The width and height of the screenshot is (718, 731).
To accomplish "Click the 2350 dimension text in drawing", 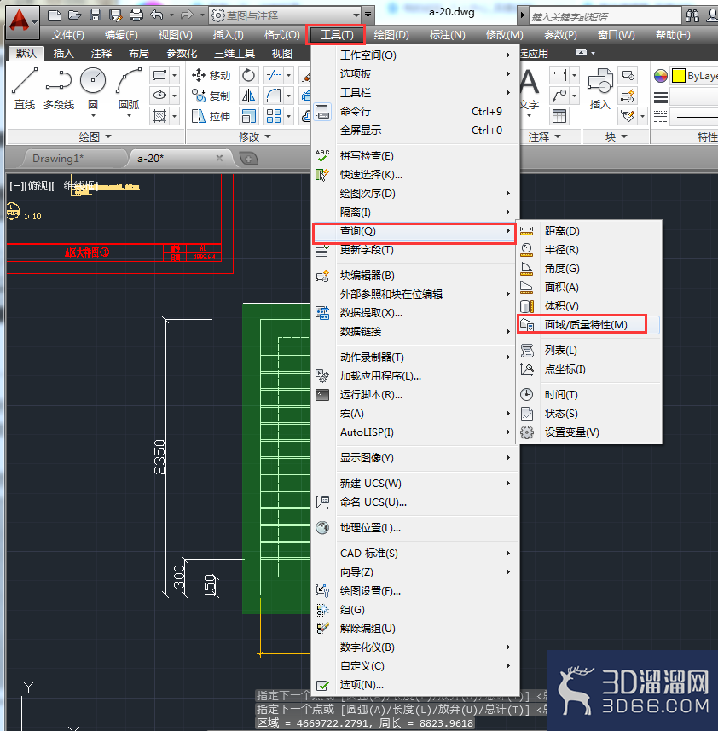I will (159, 457).
